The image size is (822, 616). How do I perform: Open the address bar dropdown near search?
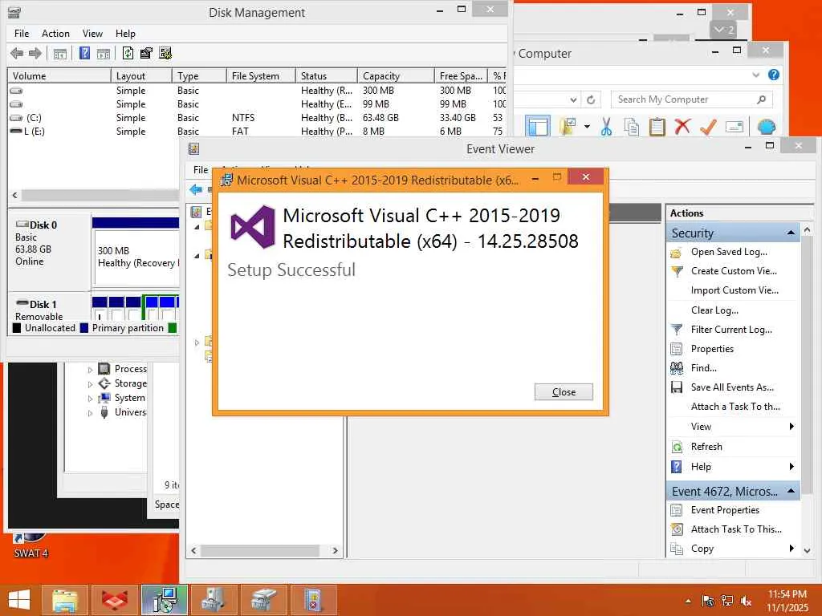pyautogui.click(x=573, y=99)
